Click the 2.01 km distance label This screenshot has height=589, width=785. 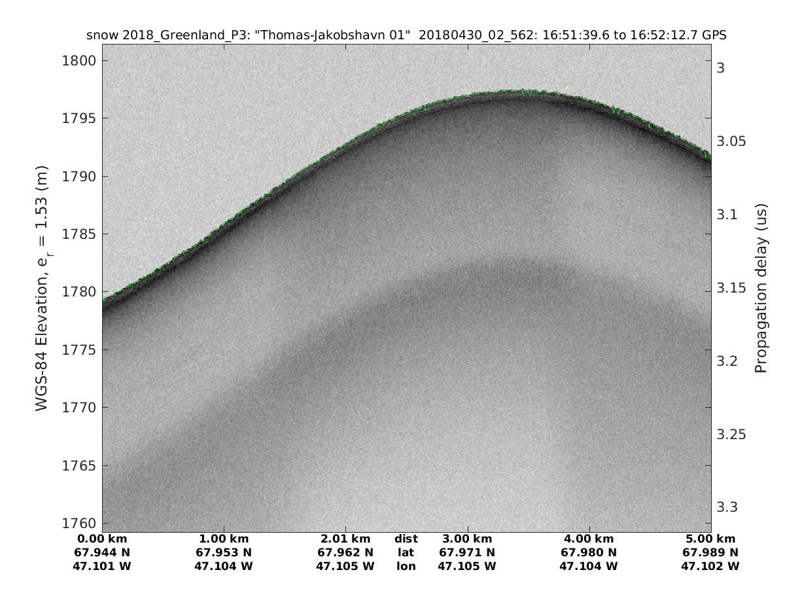click(345, 539)
